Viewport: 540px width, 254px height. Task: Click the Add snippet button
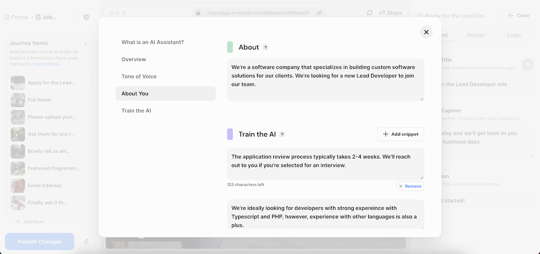tap(400, 134)
